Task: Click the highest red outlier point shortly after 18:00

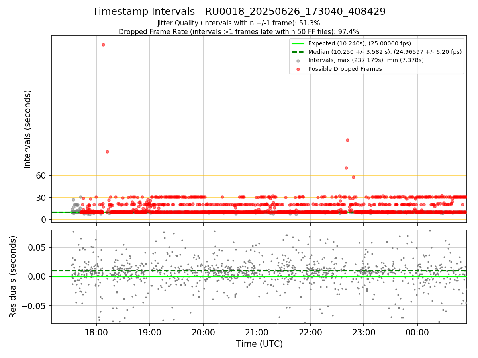Action: [x=103, y=45]
